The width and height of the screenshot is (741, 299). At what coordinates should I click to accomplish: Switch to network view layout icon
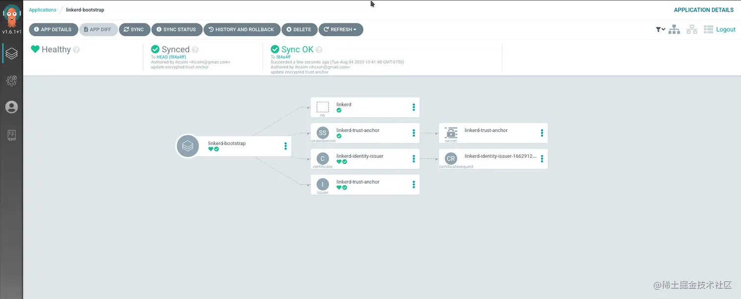(692, 29)
